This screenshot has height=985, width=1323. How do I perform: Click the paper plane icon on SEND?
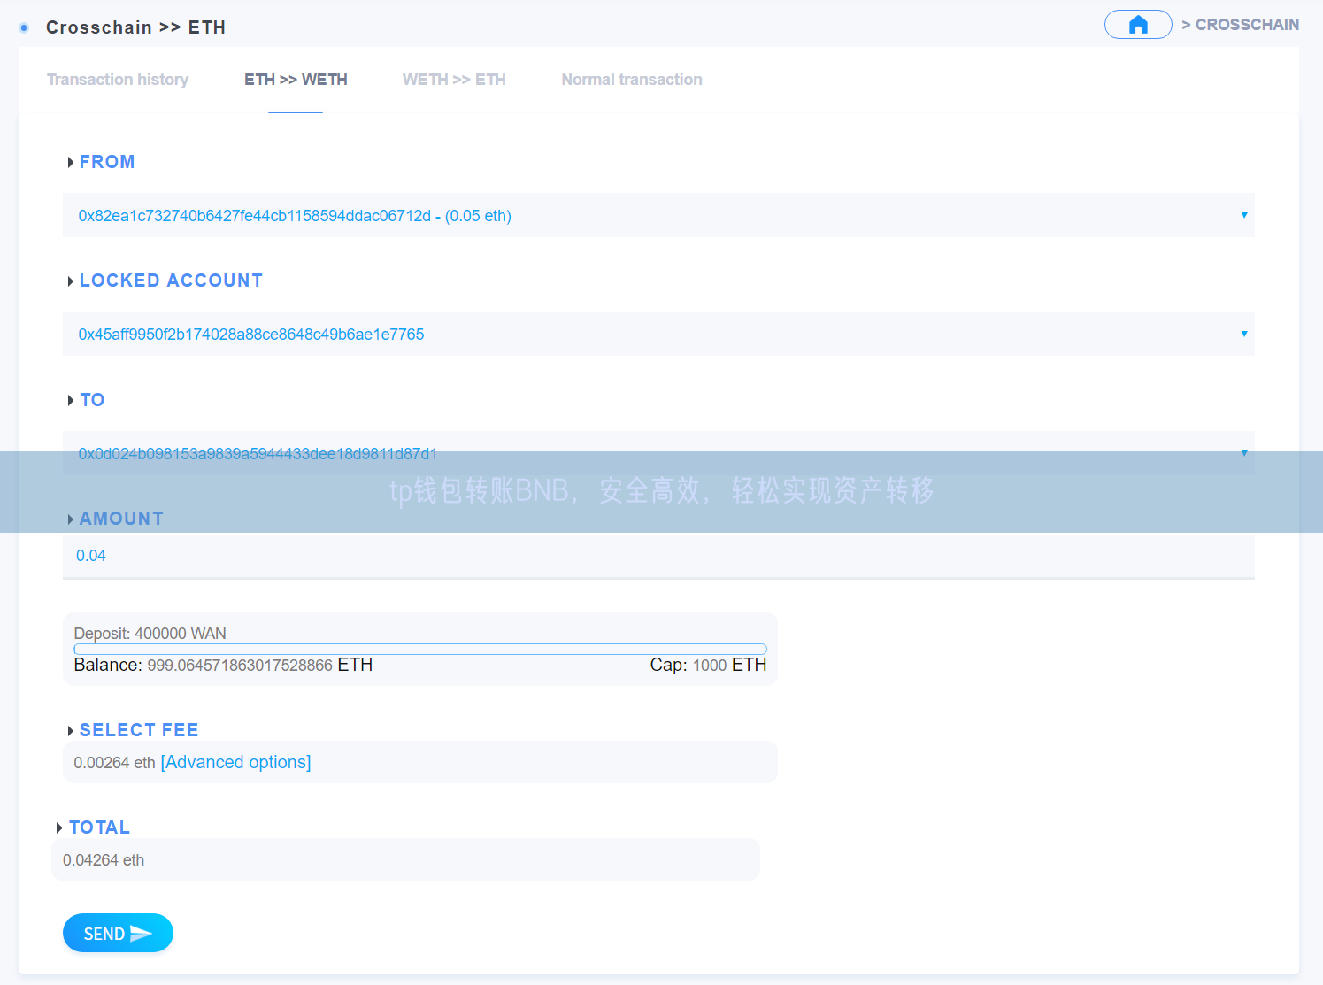(x=141, y=934)
